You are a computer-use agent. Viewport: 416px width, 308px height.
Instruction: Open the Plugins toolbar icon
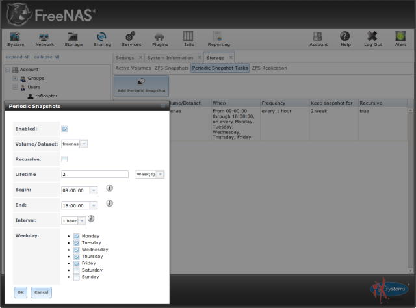(x=160, y=39)
